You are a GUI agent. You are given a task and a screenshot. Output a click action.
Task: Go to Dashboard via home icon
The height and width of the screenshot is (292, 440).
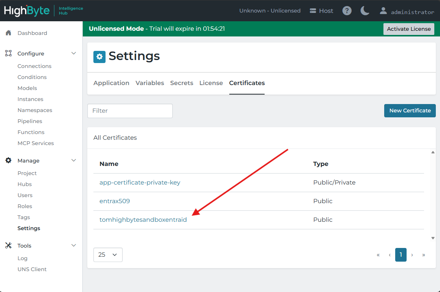pyautogui.click(x=8, y=33)
